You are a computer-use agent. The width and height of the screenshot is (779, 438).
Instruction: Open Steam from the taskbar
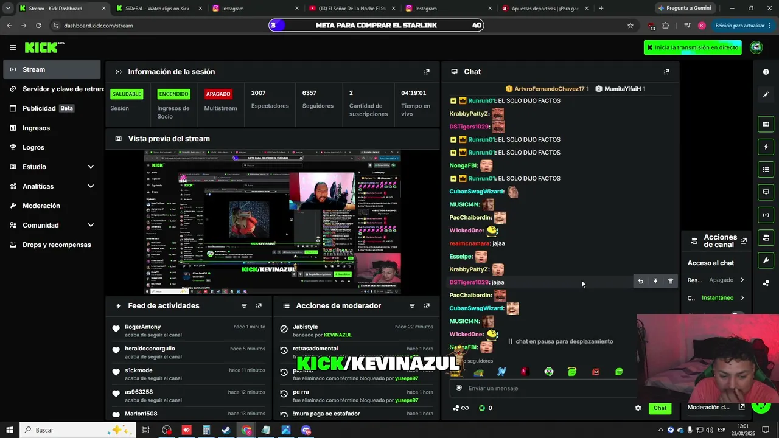tap(226, 430)
